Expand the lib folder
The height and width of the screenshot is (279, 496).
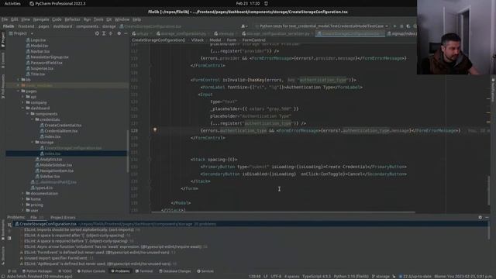click(19, 80)
